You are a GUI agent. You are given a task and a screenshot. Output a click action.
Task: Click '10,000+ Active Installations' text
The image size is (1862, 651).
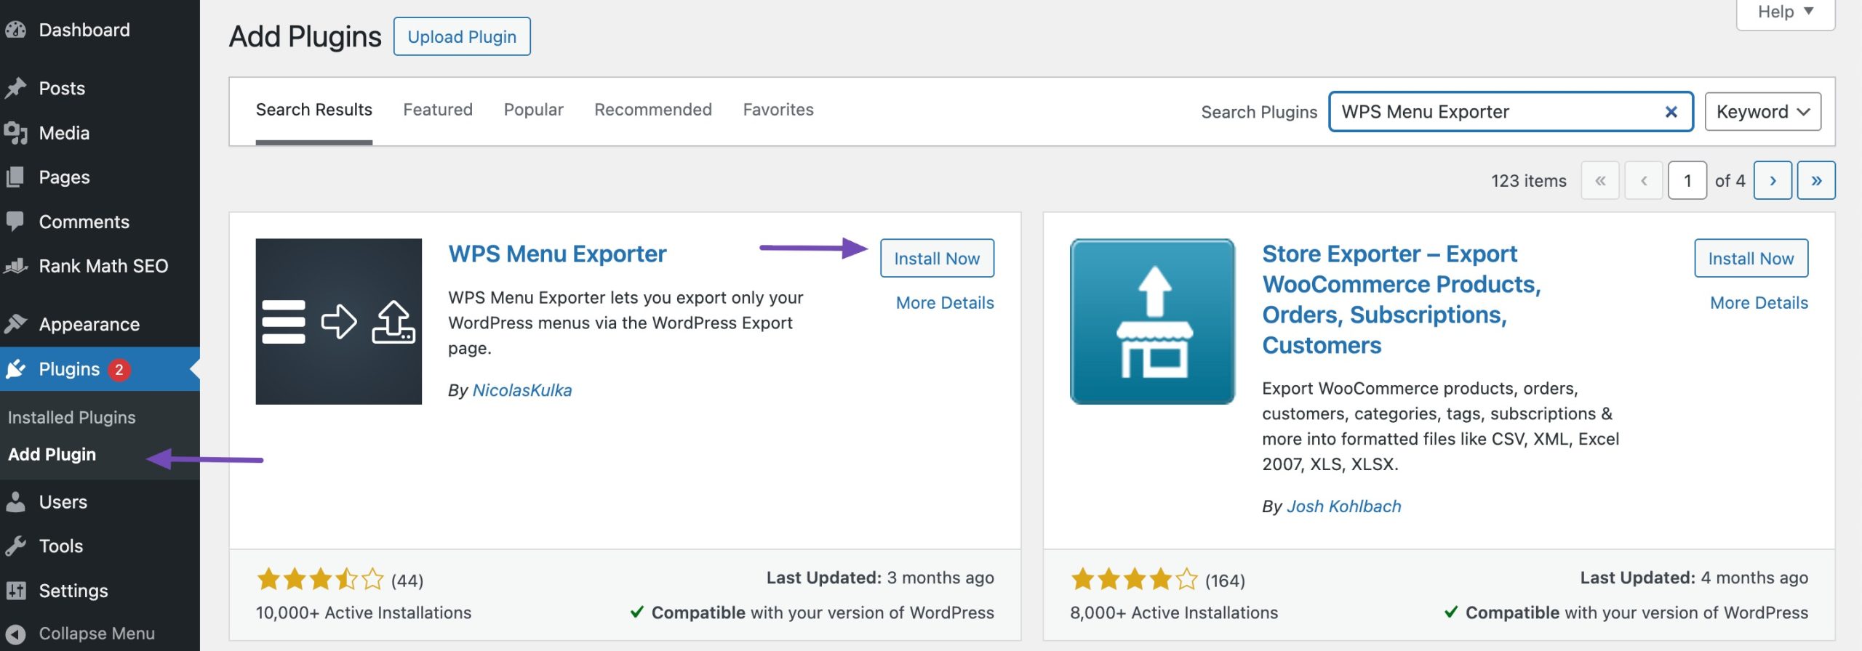[364, 612]
